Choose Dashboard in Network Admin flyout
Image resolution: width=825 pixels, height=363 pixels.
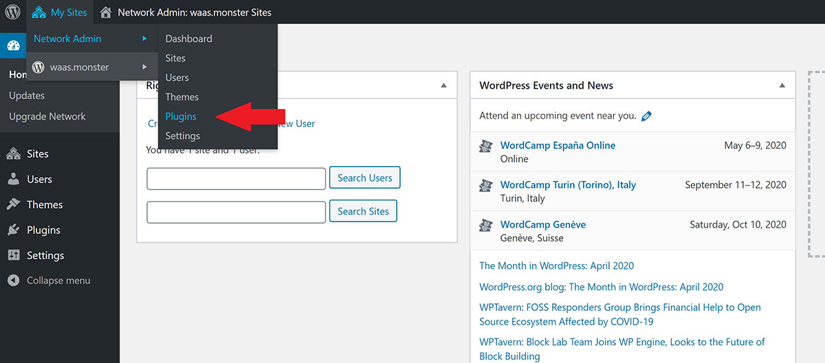coord(188,38)
